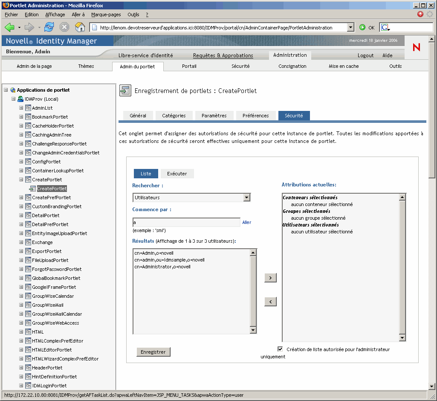Click the IDMLoginPortlet icon

coord(28,386)
